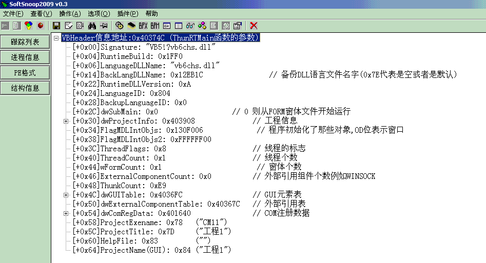Click the 结构信息 sidebar button
This screenshot has width=486, height=263.
(25, 88)
